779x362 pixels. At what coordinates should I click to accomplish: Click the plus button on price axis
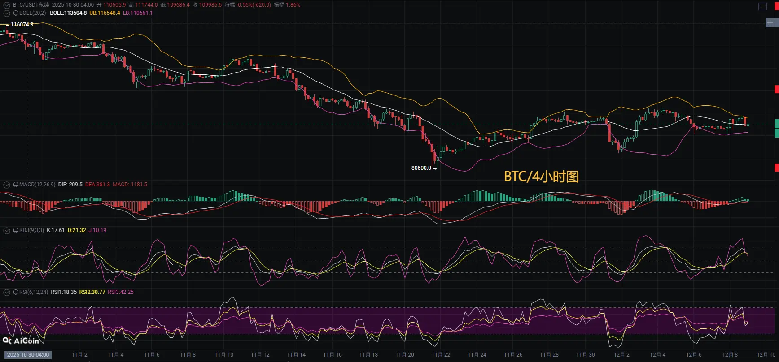[770, 23]
